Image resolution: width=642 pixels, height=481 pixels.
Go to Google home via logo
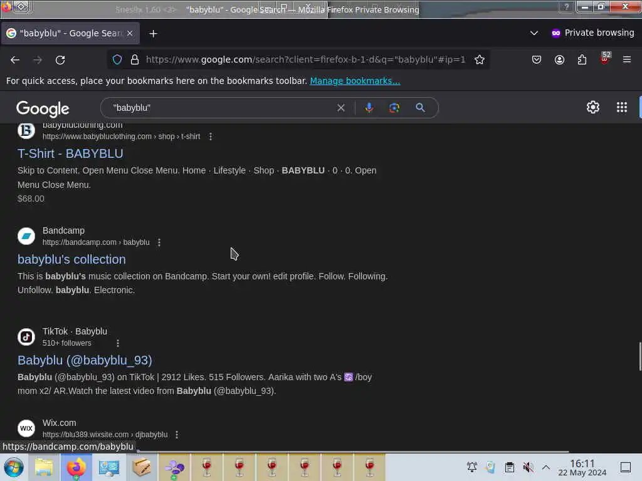click(x=43, y=108)
